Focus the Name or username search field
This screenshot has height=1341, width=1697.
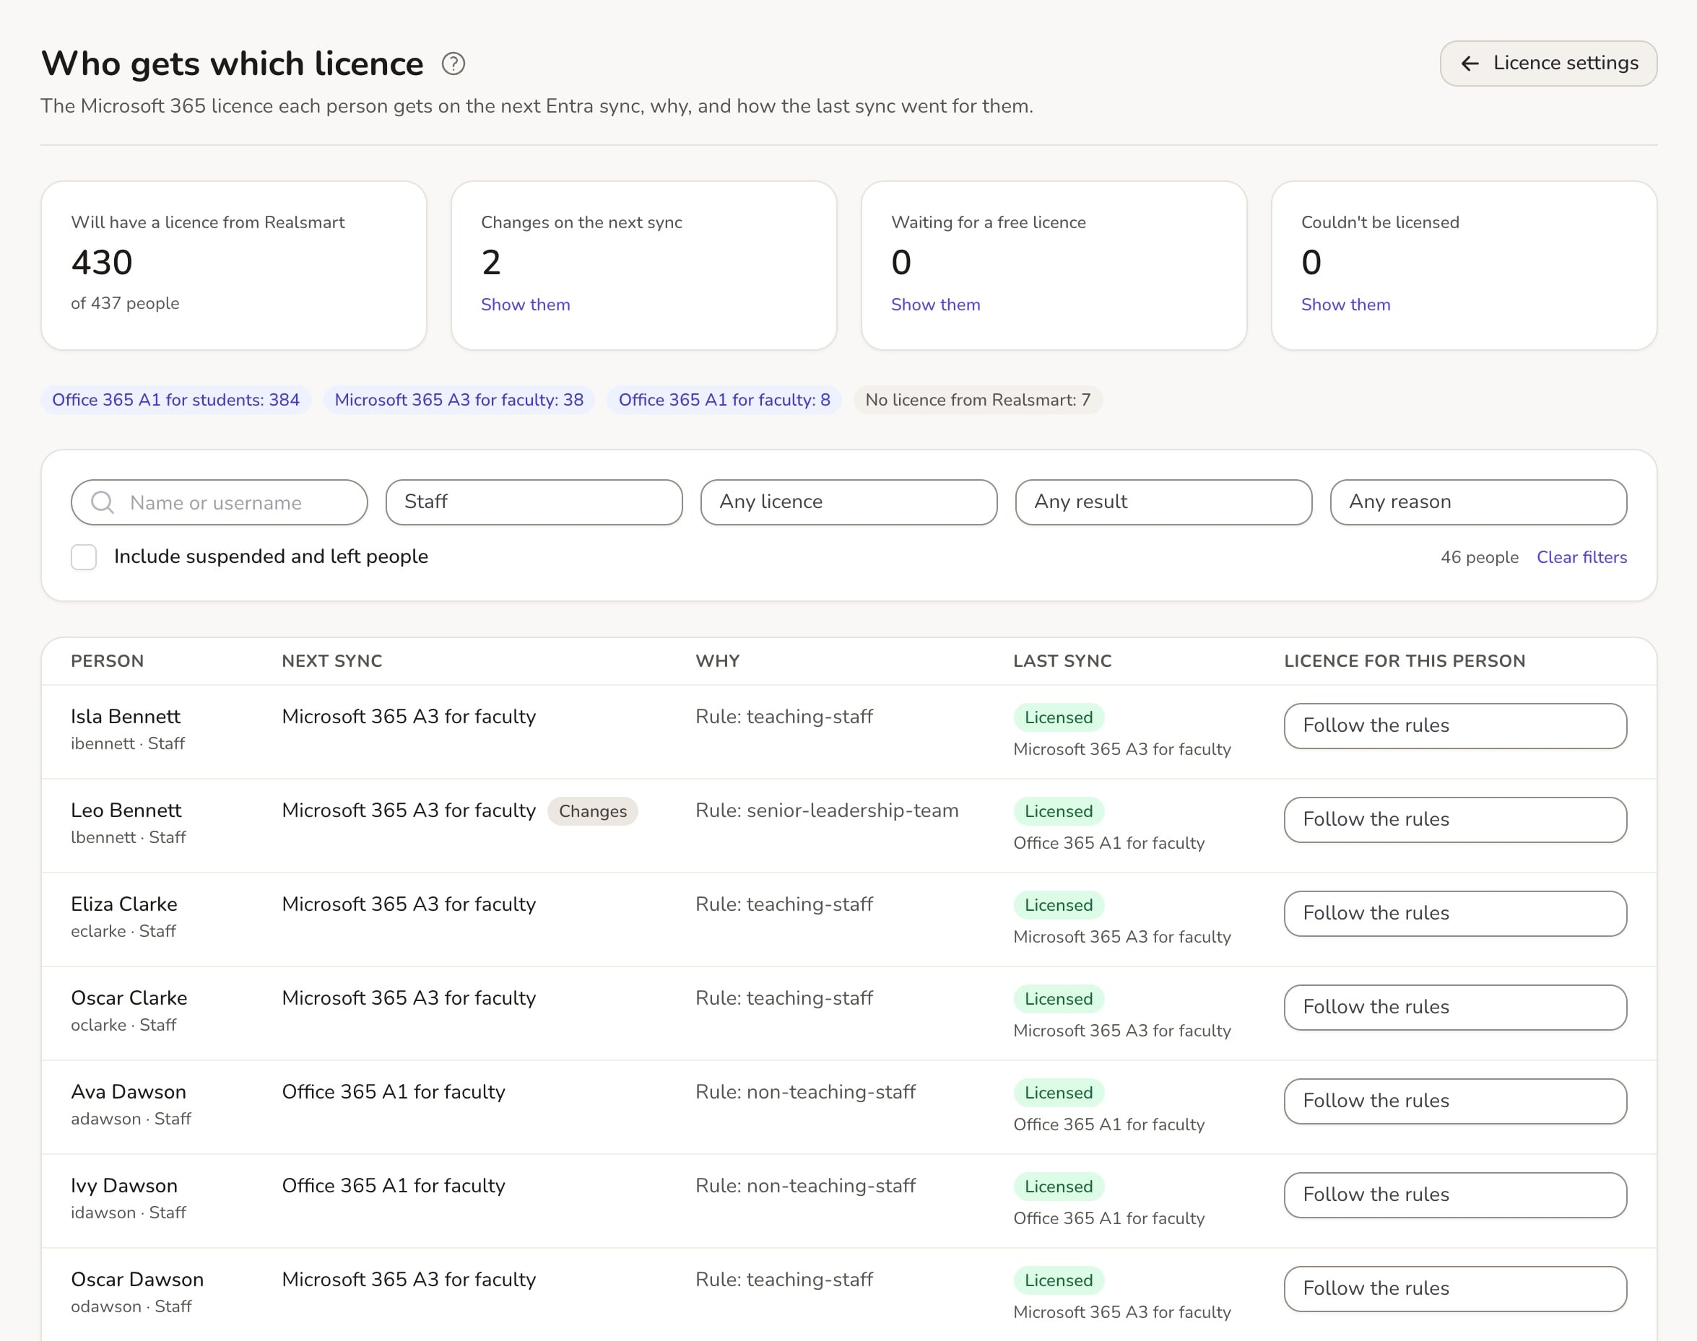pos(220,502)
